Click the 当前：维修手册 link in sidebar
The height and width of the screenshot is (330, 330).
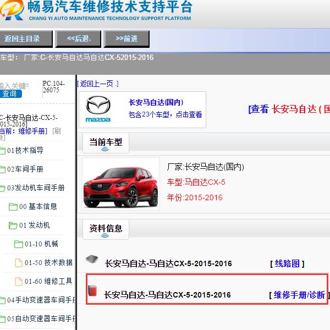click(24, 131)
